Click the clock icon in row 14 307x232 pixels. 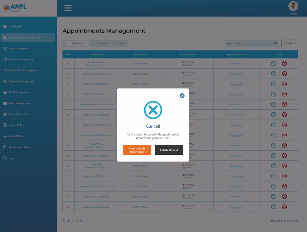coord(274,197)
